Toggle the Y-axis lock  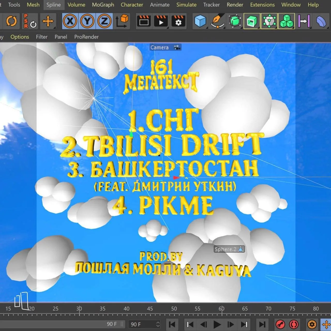pyautogui.click(x=87, y=21)
